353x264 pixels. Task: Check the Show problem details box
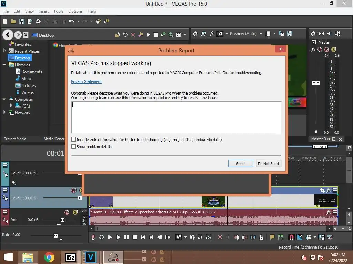click(x=73, y=146)
